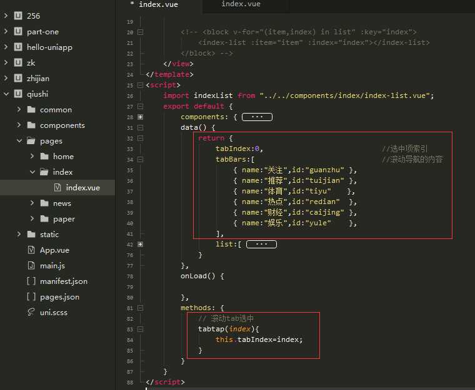This screenshot has width=475, height=390.
Task: Expand folded list array on line 42
Action: (x=140, y=245)
